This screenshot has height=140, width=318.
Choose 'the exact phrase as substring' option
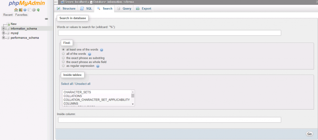point(63,58)
